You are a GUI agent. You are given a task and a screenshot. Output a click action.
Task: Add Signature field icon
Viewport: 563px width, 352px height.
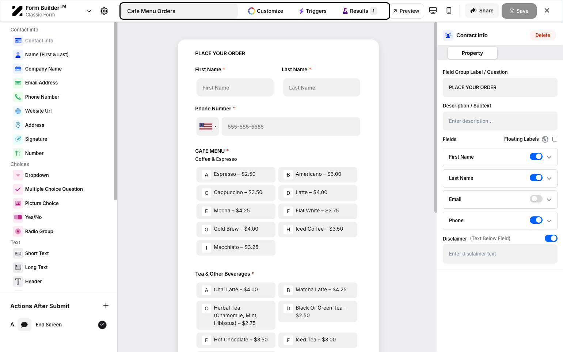pyautogui.click(x=18, y=139)
